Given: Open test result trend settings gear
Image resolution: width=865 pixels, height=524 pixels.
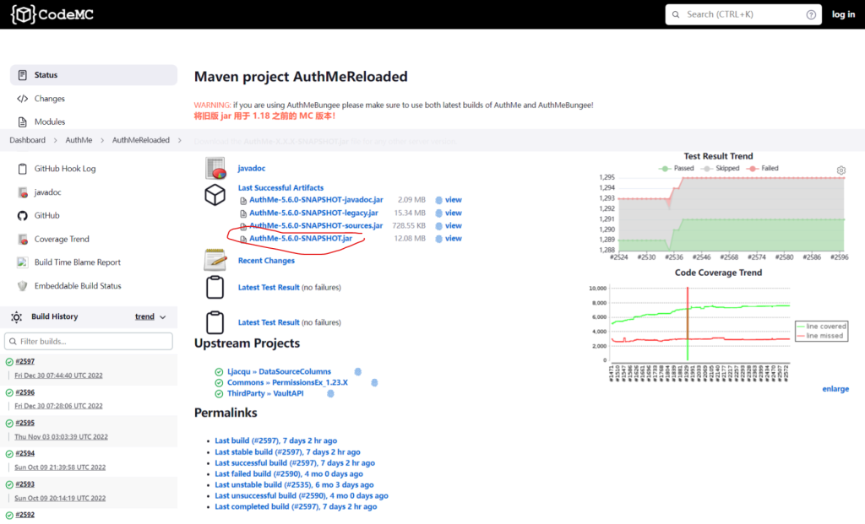Looking at the screenshot, I should pyautogui.click(x=841, y=170).
